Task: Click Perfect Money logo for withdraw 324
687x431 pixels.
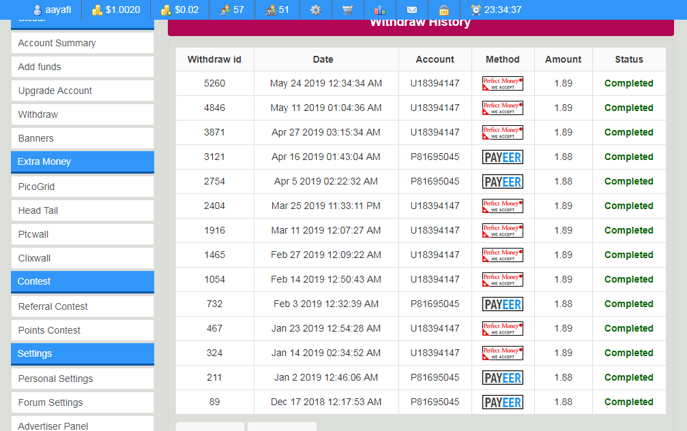Action: pyautogui.click(x=503, y=353)
